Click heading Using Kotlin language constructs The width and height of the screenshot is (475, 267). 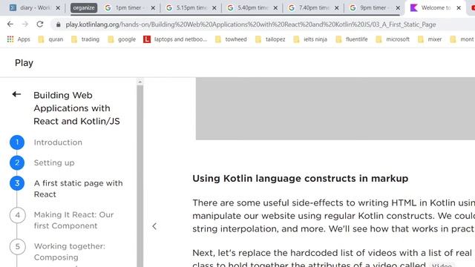click(300, 178)
